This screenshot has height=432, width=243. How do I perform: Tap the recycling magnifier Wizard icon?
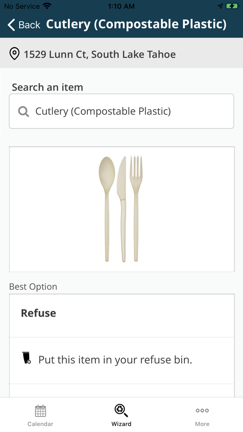click(x=121, y=411)
